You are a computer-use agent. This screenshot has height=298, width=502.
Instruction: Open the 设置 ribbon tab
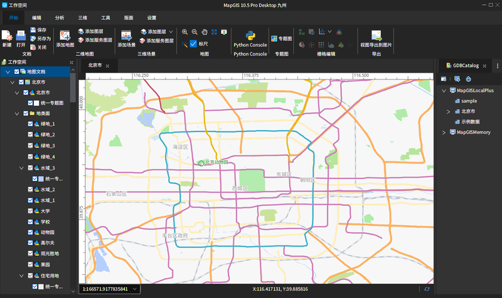(x=152, y=18)
